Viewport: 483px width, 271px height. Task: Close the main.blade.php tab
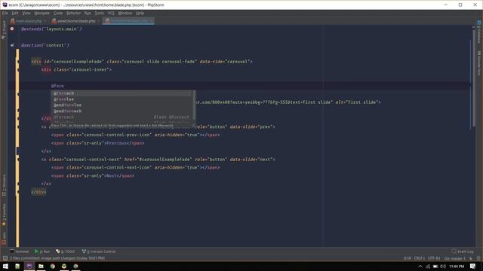point(45,21)
